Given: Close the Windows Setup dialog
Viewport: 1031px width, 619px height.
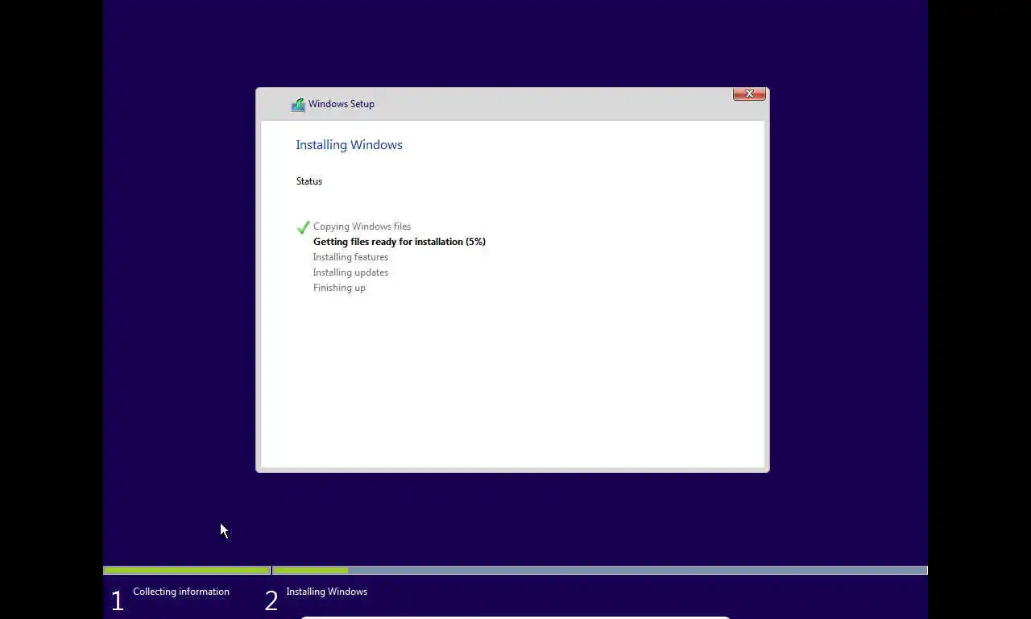Looking at the screenshot, I should [x=749, y=94].
